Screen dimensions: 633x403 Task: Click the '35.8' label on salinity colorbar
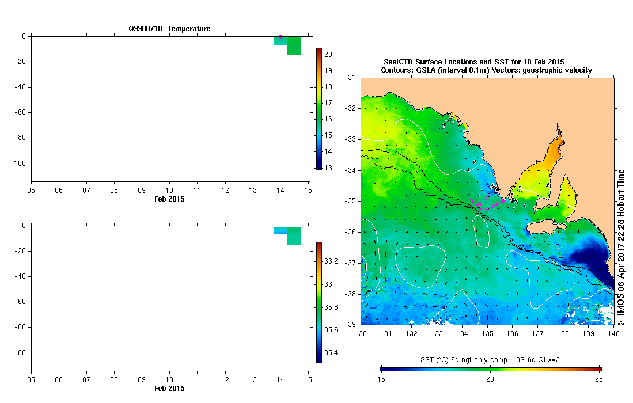pyautogui.click(x=331, y=307)
